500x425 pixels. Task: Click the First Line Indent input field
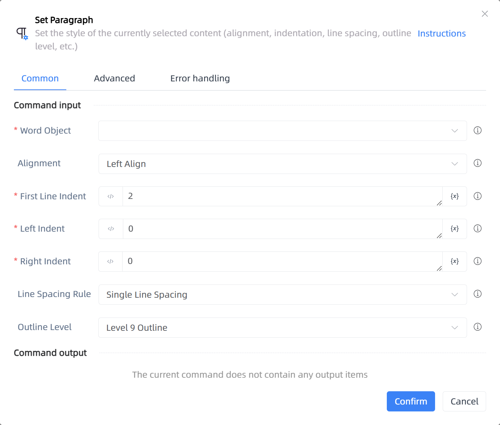(282, 197)
